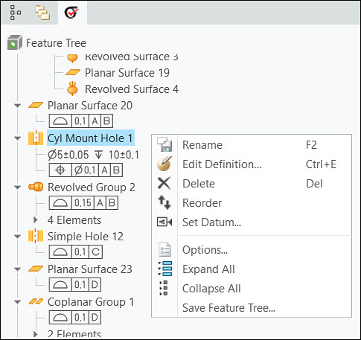Click the Coplanar Group 1 icon
The width and height of the screenshot is (361, 340).
pos(36,301)
